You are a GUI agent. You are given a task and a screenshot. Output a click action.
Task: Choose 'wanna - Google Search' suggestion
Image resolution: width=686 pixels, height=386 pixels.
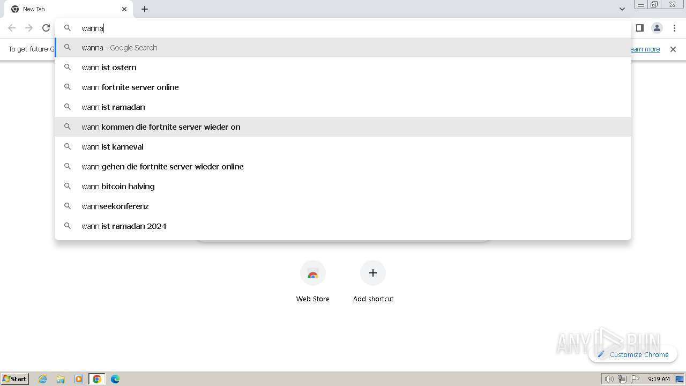point(343,48)
